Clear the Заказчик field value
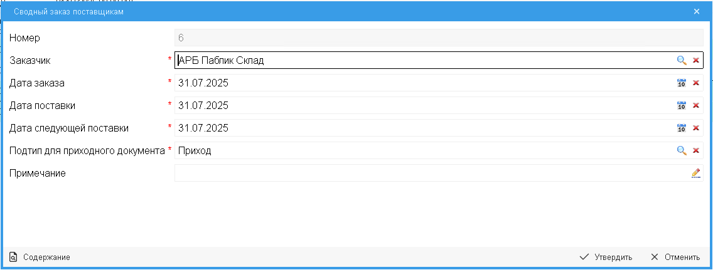Screen dimensions: 713x270 click(695, 60)
